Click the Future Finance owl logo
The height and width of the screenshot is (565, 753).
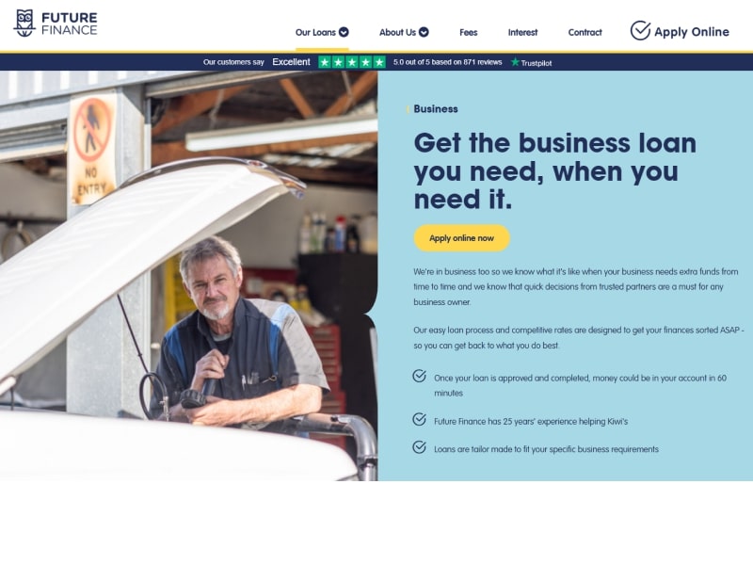24,23
